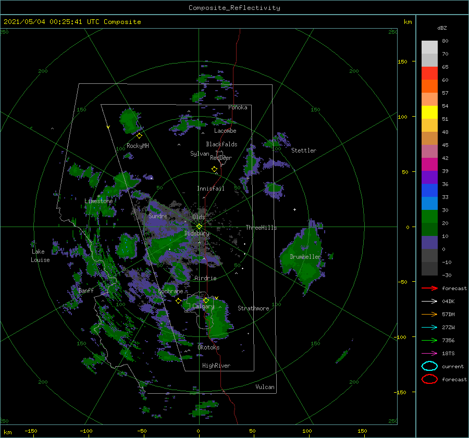Click the Drumheller label
The height and width of the screenshot is (438, 469).
pyautogui.click(x=305, y=257)
